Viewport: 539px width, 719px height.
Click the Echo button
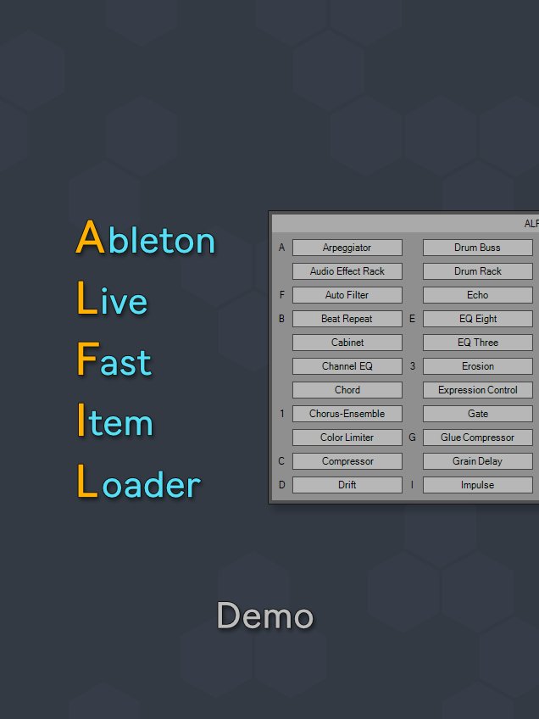478,295
